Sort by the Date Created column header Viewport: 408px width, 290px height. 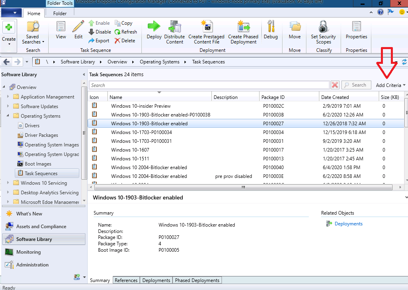point(348,97)
